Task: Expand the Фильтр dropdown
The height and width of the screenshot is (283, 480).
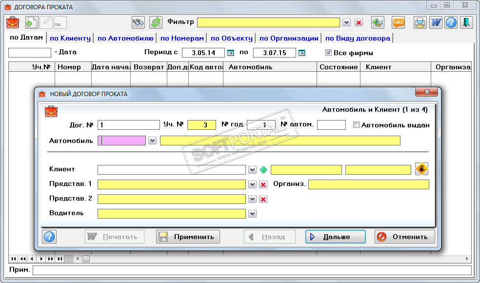Action: (346, 22)
